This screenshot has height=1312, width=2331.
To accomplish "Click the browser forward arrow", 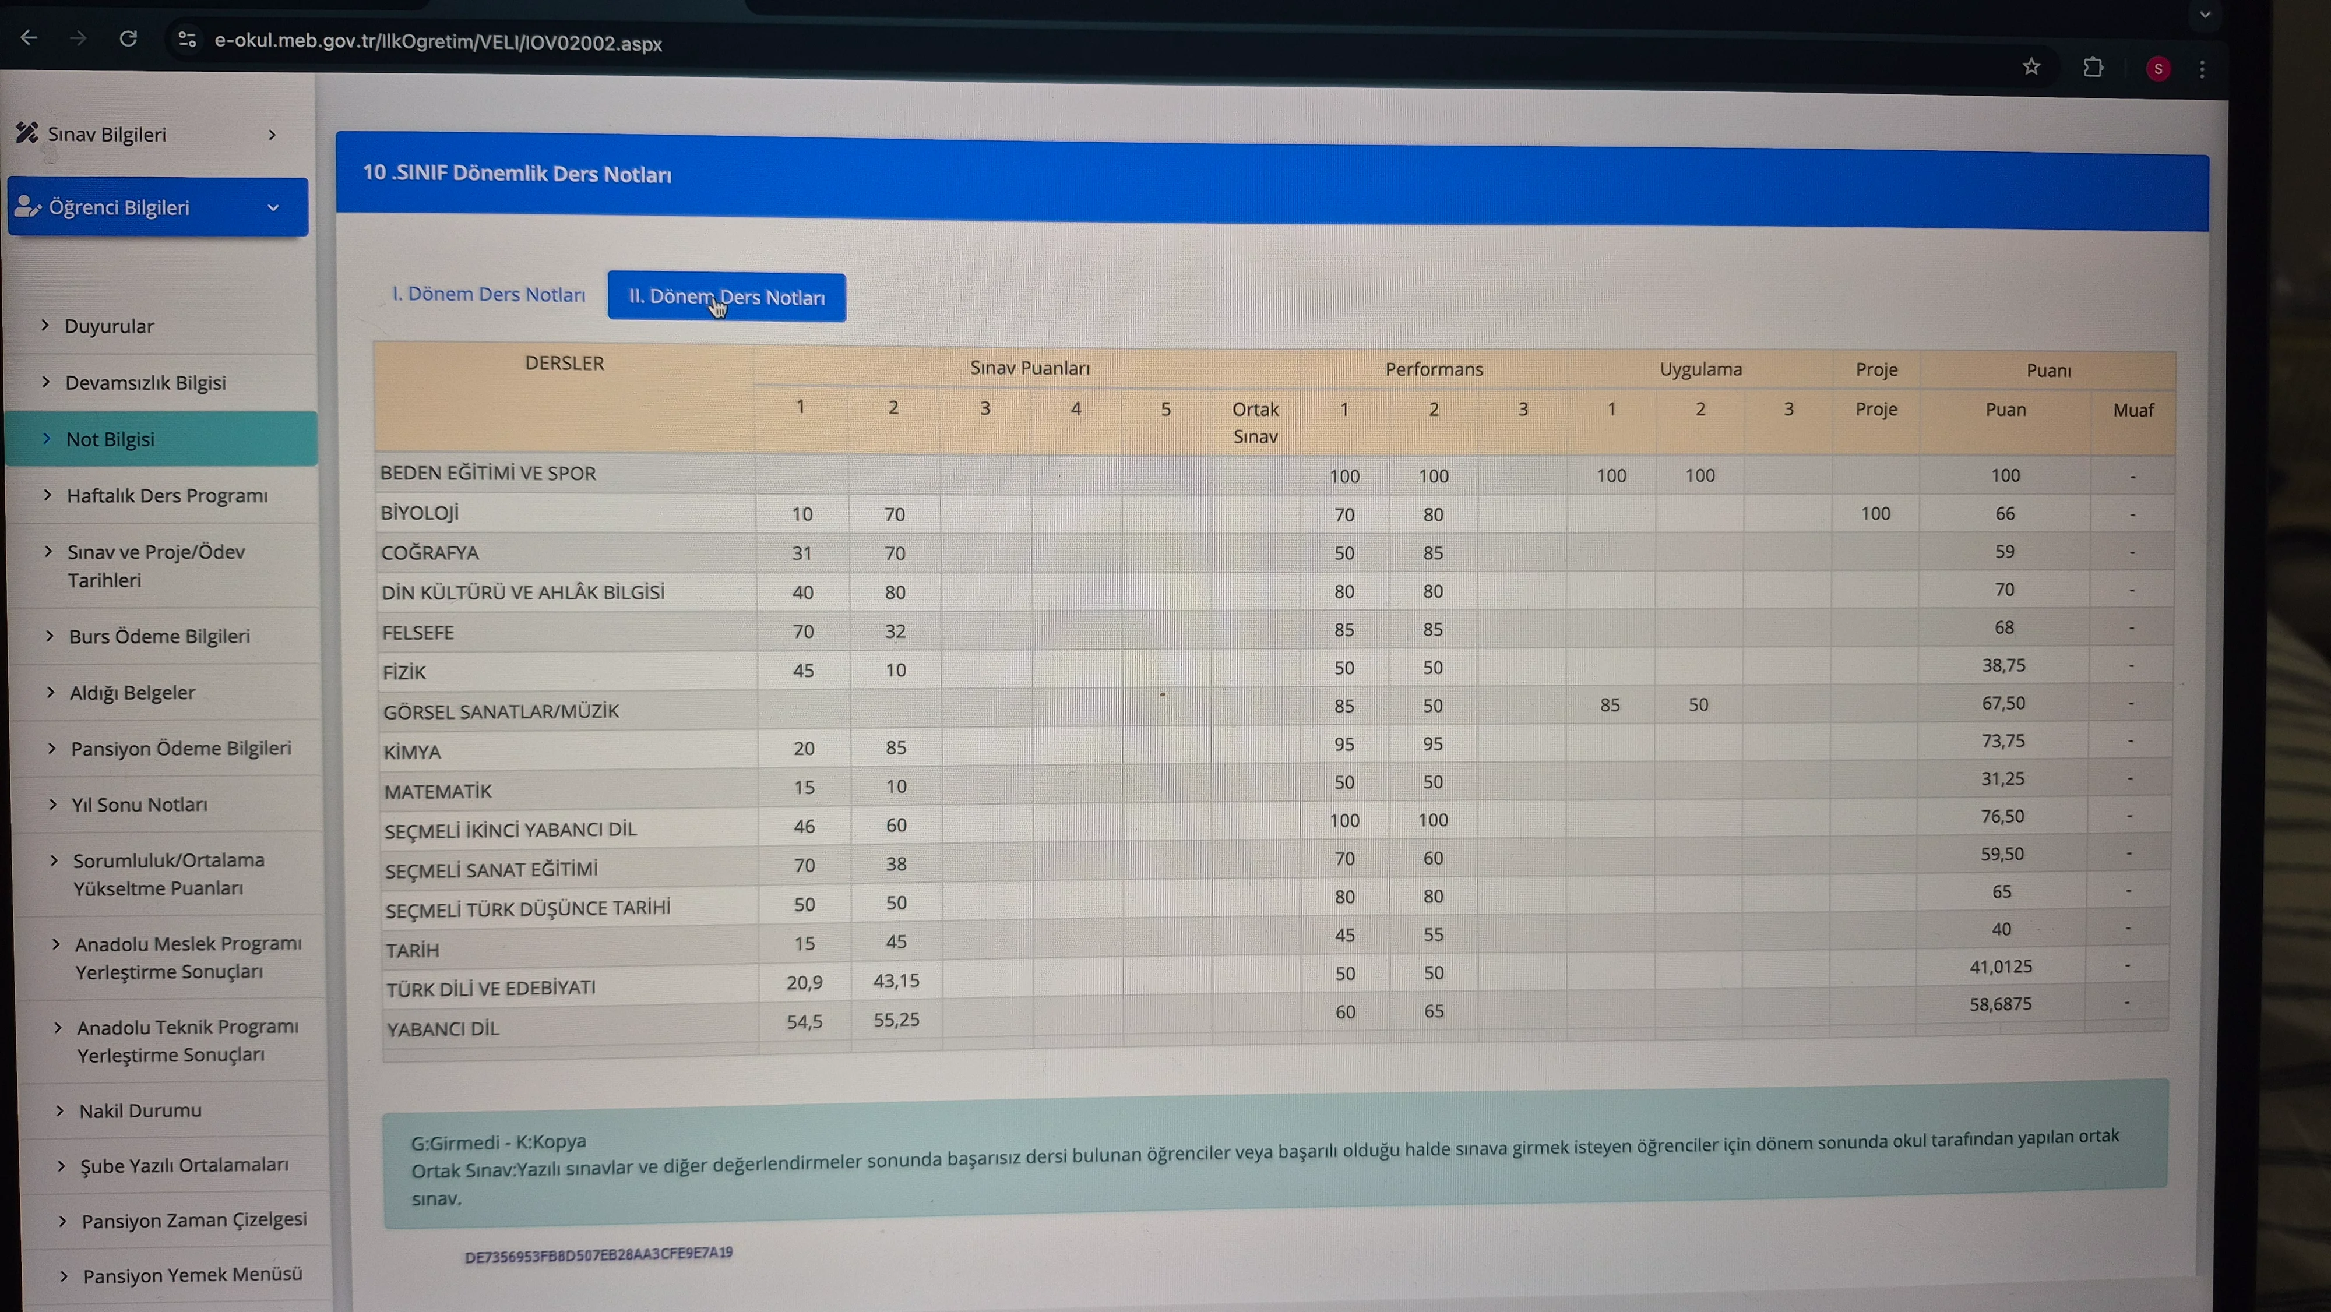I will [x=79, y=38].
